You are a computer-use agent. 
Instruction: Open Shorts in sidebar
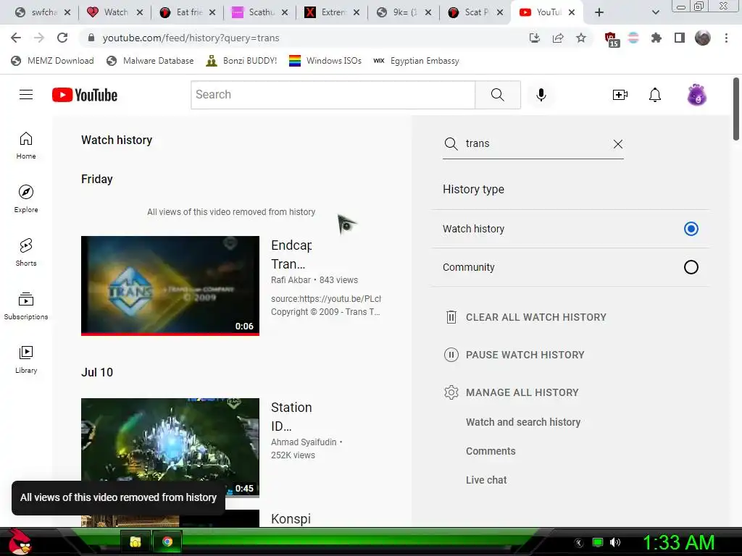point(26,253)
